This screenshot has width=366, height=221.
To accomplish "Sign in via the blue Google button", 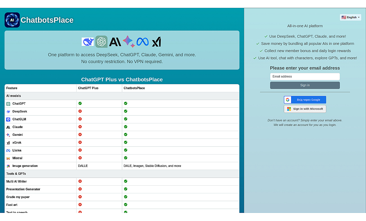I will tap(305, 100).
